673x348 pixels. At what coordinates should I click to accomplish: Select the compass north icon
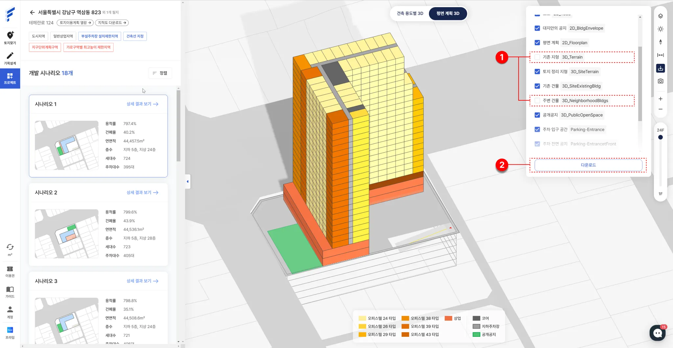pos(661,42)
